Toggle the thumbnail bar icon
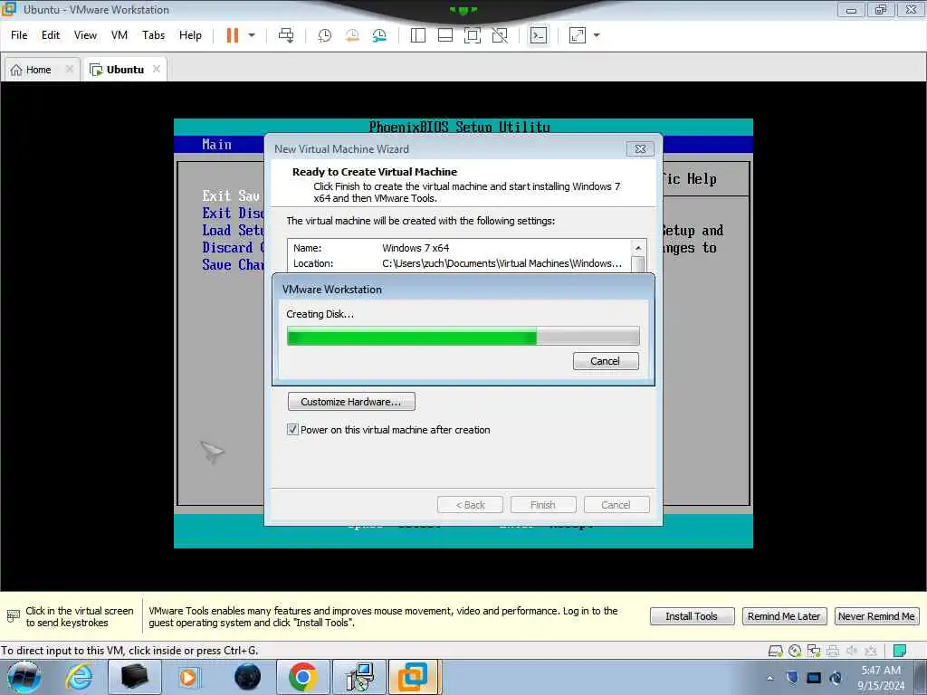The image size is (927, 695). click(445, 35)
